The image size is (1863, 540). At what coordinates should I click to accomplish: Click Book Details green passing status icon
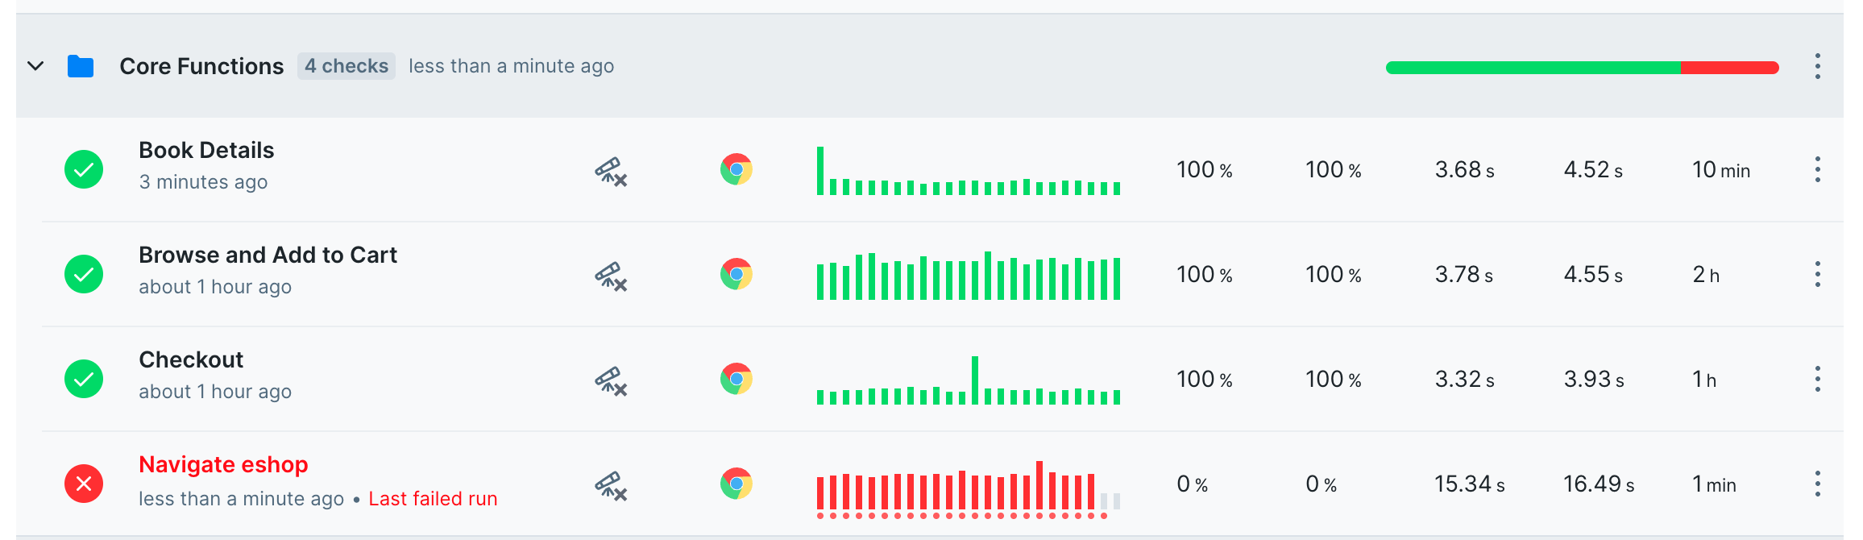coord(84,170)
